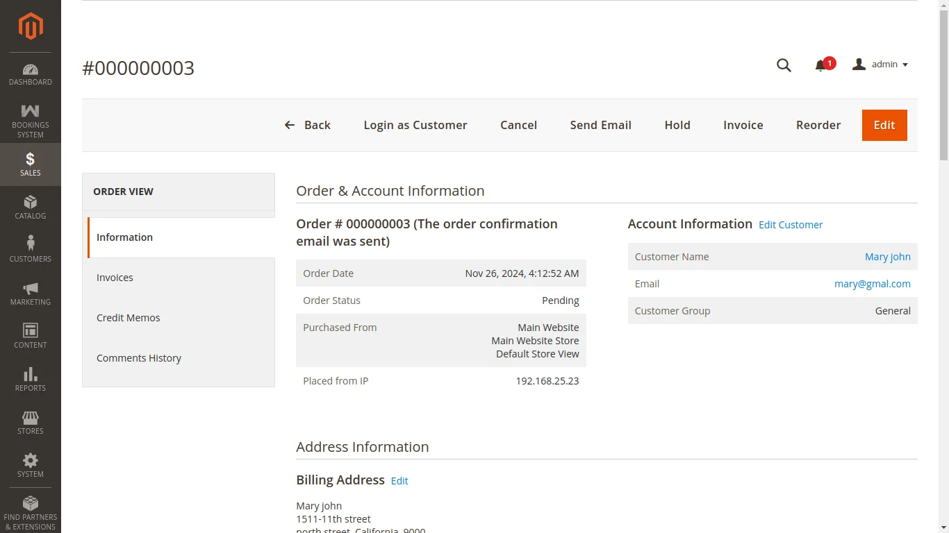Open the Comments History tab

[x=139, y=357]
